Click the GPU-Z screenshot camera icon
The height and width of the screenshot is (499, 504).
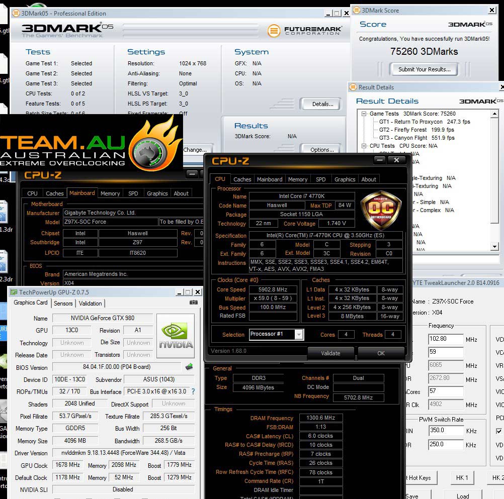(x=194, y=302)
